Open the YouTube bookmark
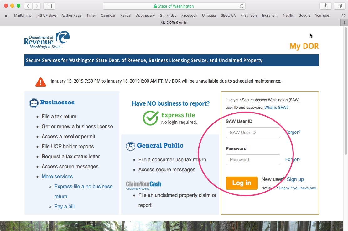 point(322,15)
